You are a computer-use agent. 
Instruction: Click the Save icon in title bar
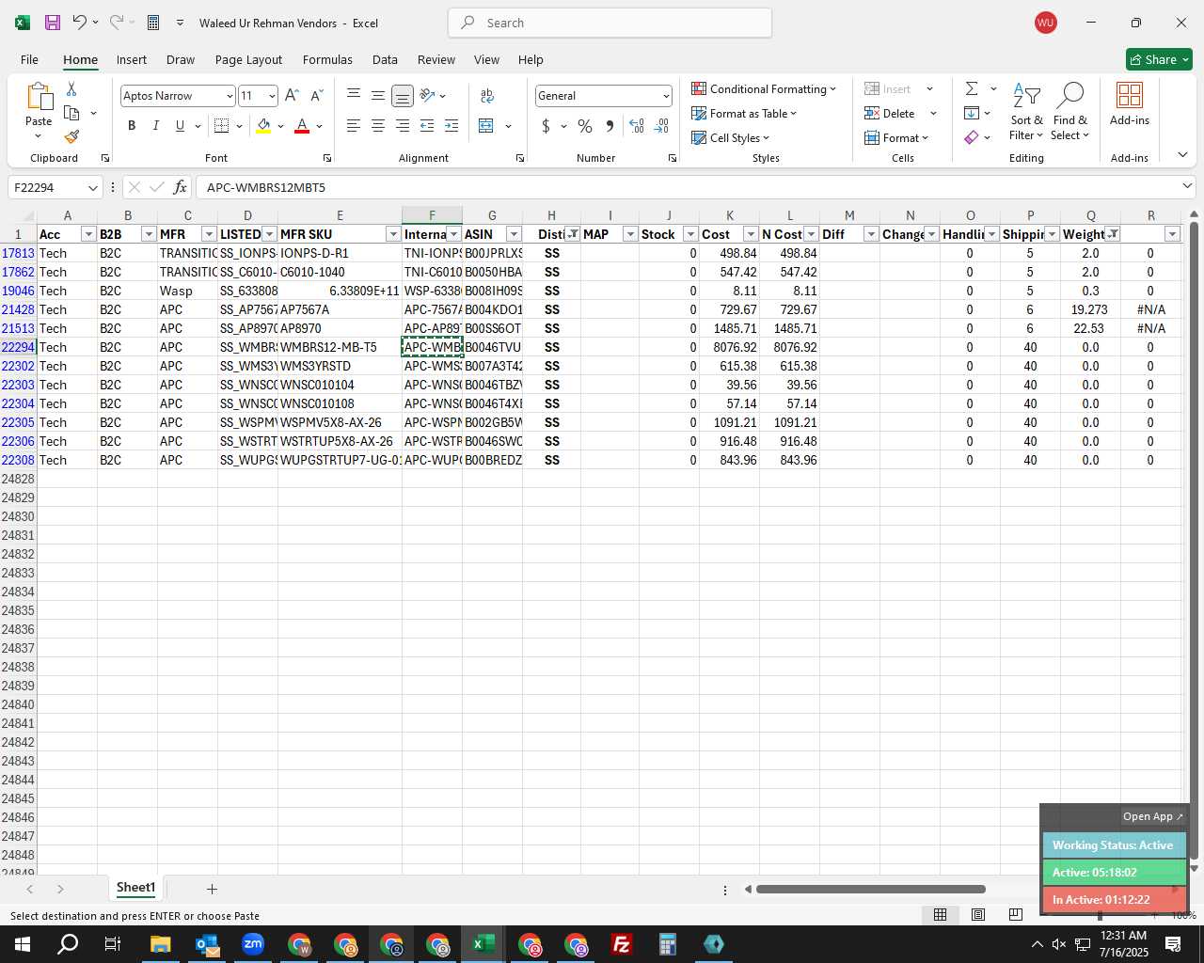(x=53, y=23)
